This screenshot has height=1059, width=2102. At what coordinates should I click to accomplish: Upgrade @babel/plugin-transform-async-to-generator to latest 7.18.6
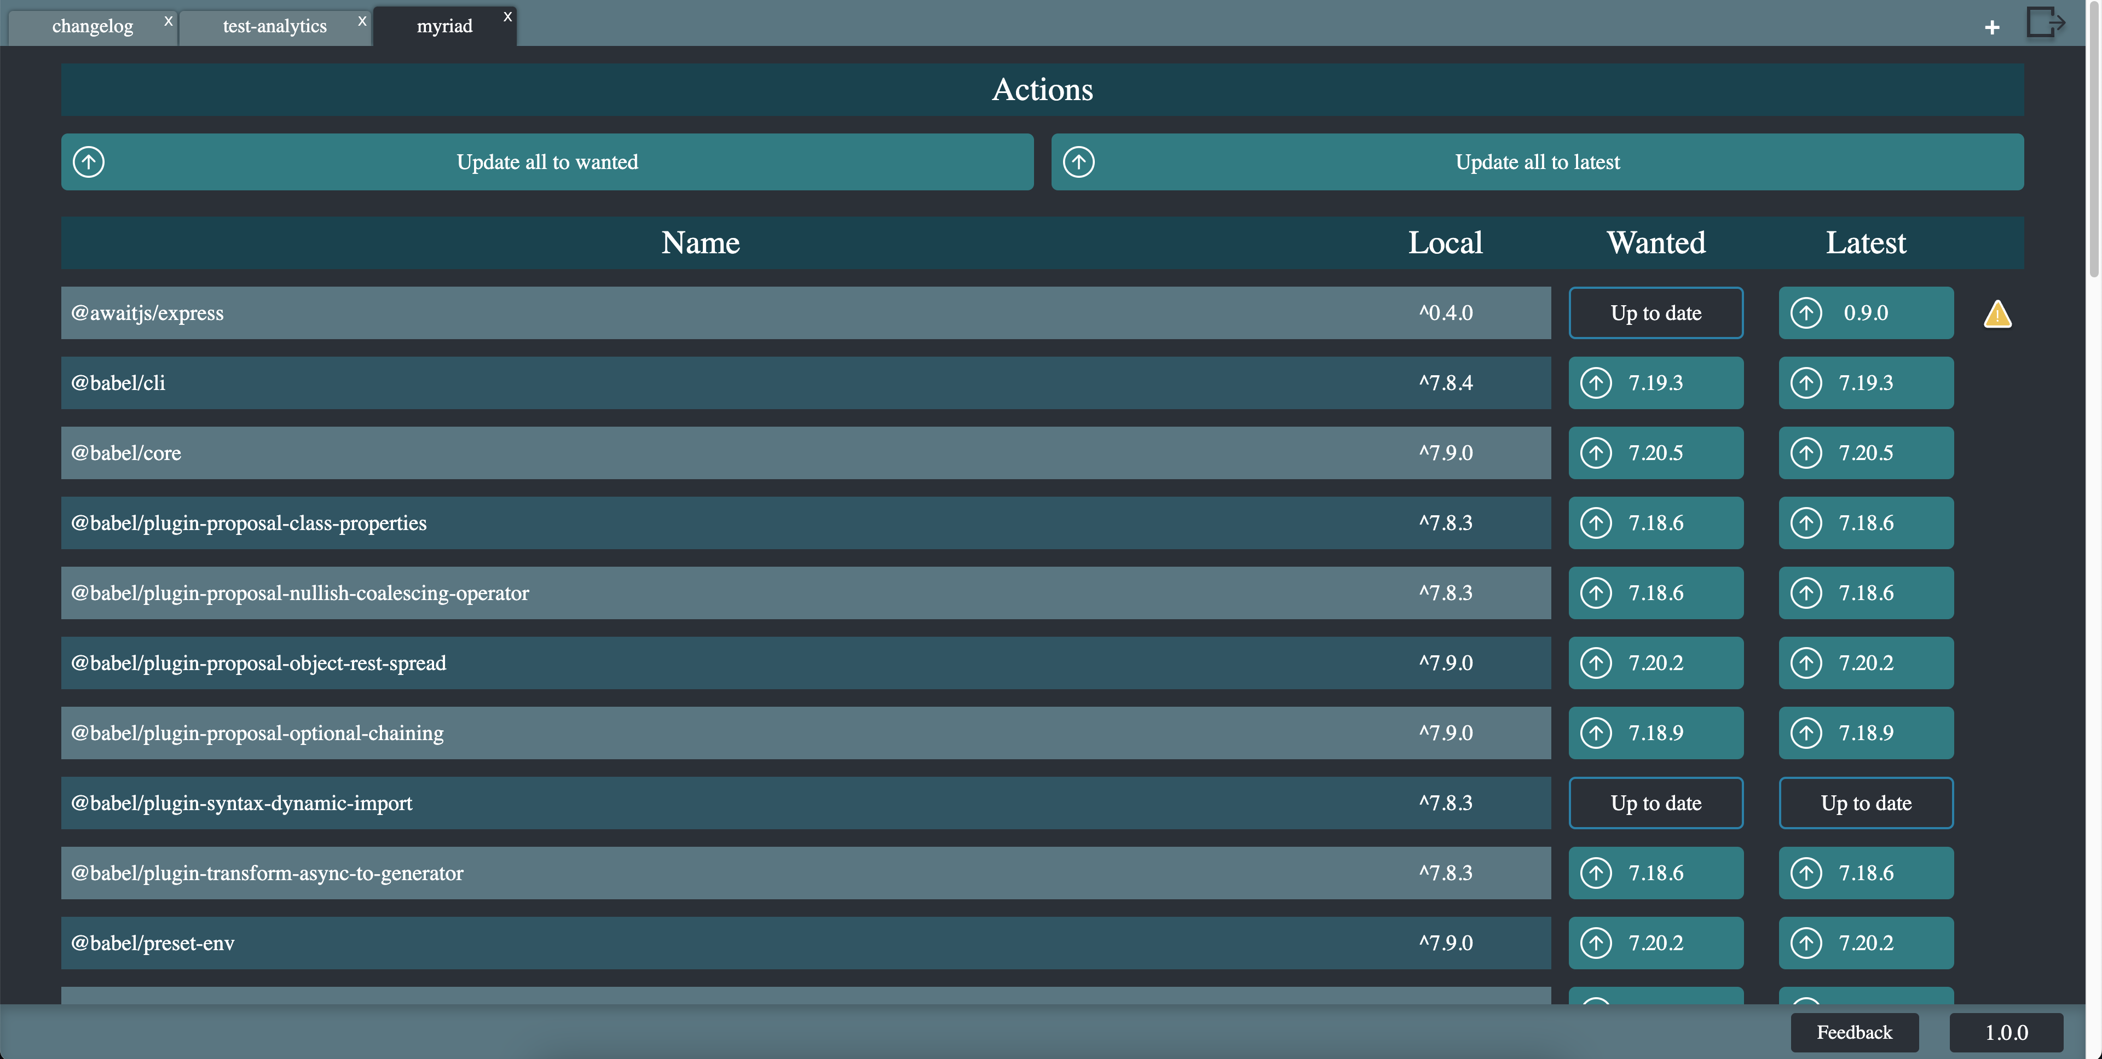pyautogui.click(x=1866, y=872)
